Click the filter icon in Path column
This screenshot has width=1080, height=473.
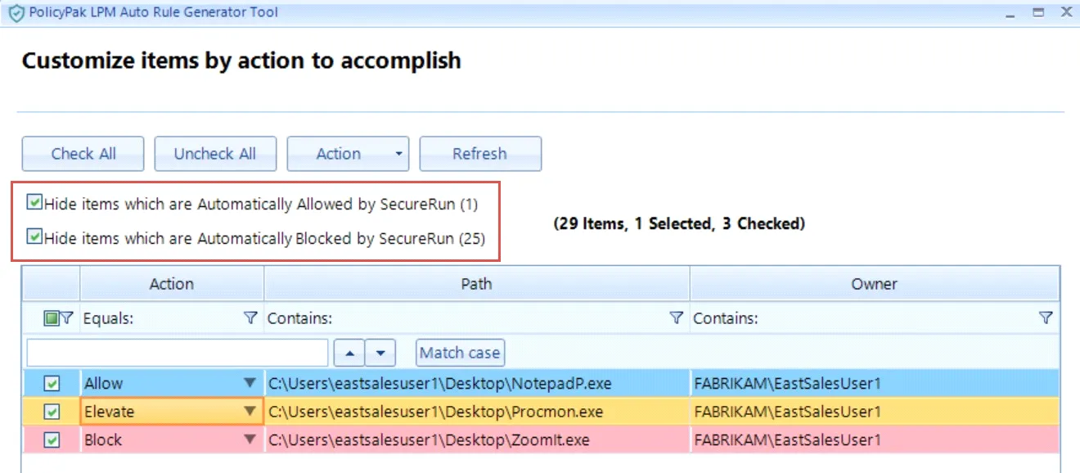point(676,318)
